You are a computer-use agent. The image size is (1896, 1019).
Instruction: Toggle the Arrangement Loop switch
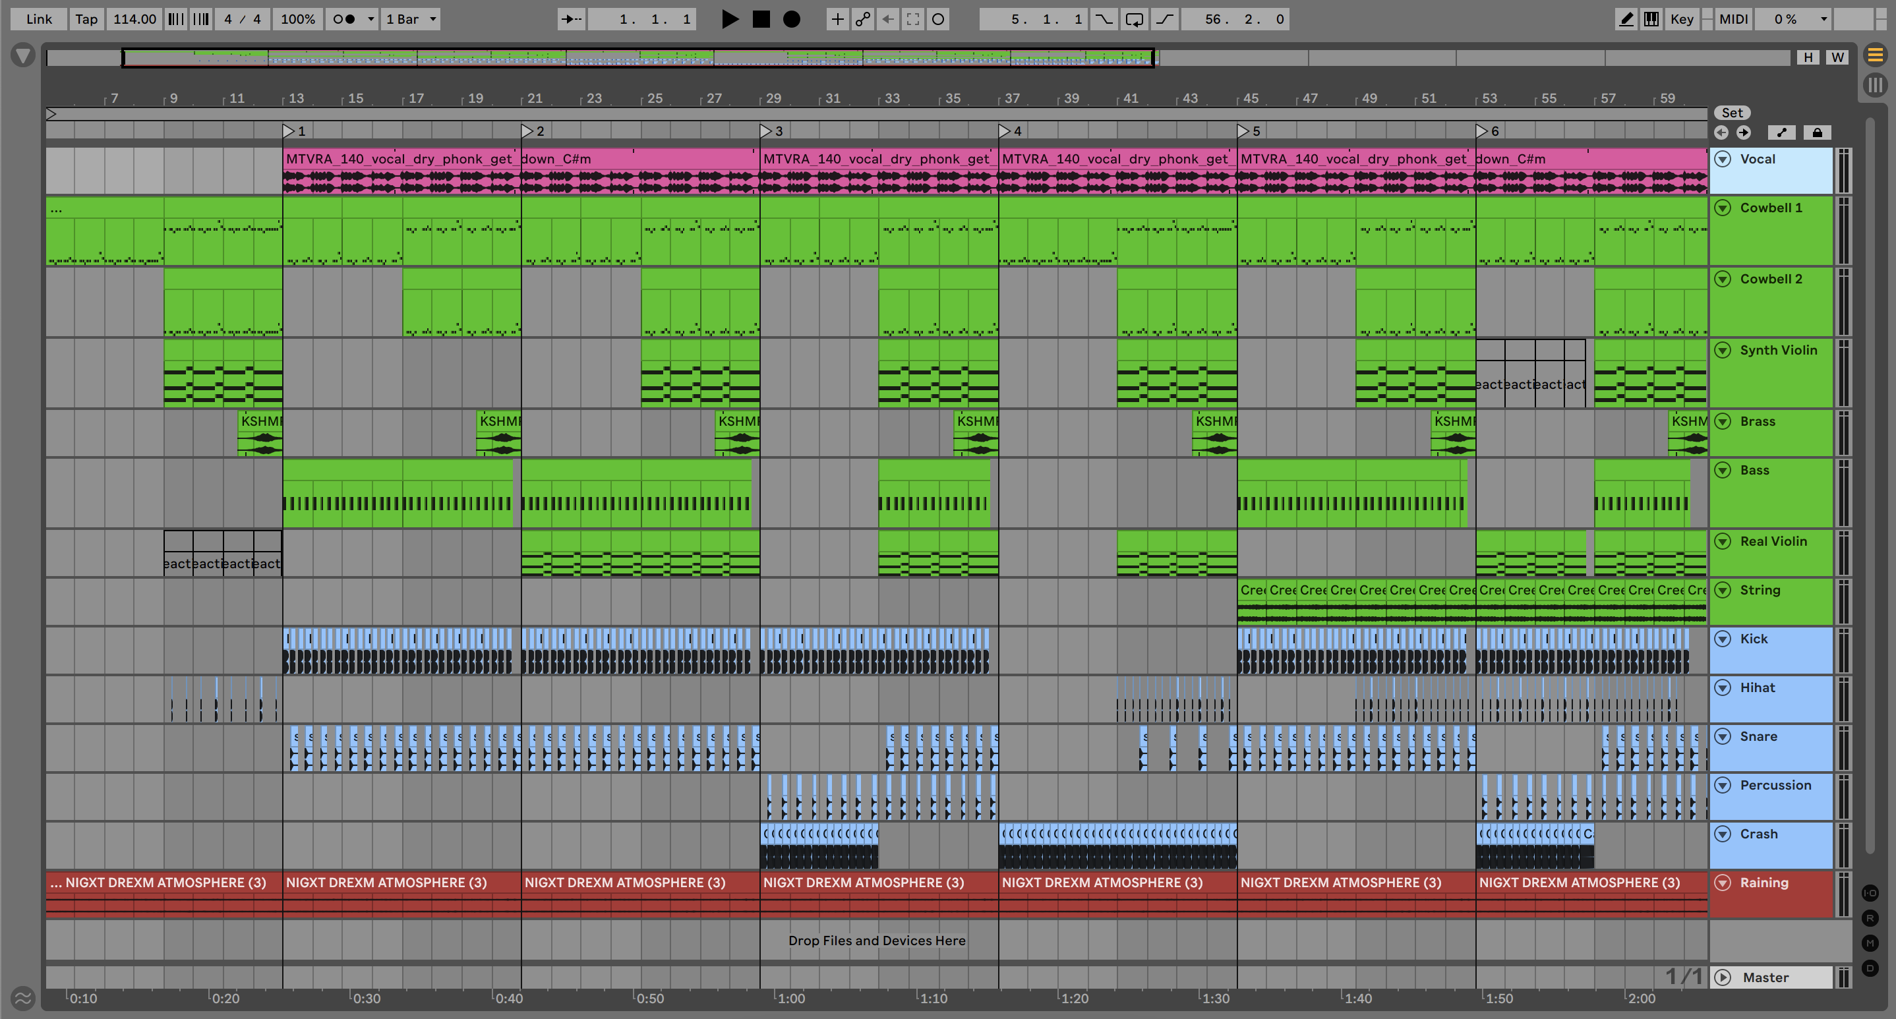tap(1134, 19)
